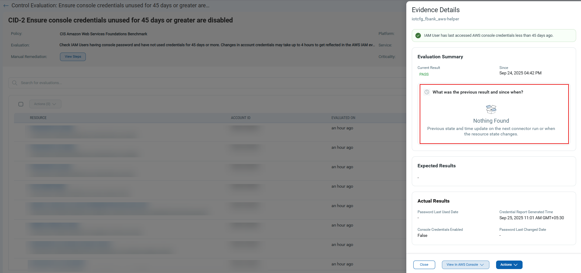Click the search magnifier icon
The image size is (581, 273).
pos(15,83)
